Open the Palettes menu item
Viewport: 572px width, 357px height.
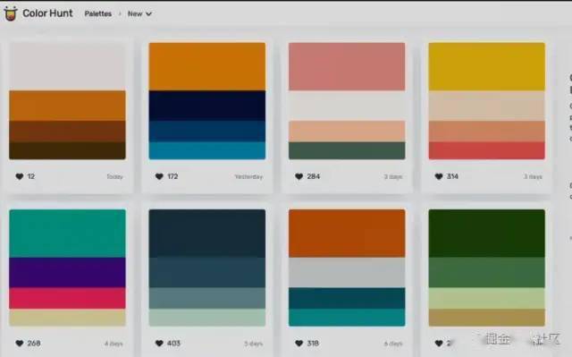point(97,14)
